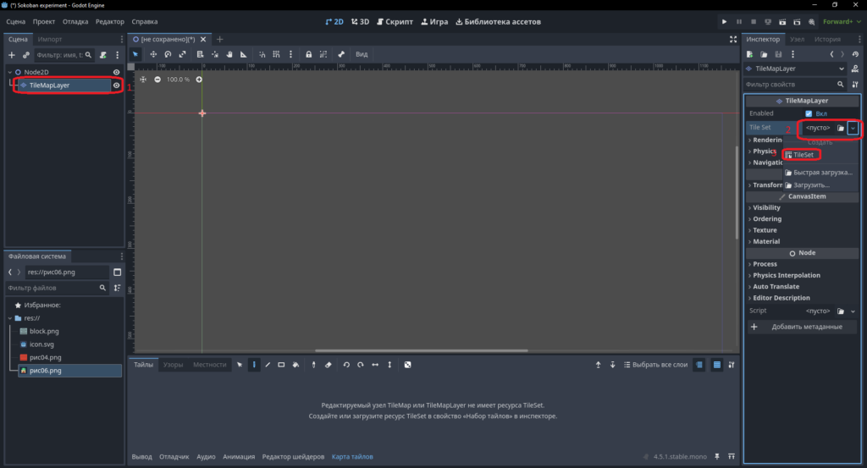Create new resource in Inspector toolbar

(x=750, y=54)
